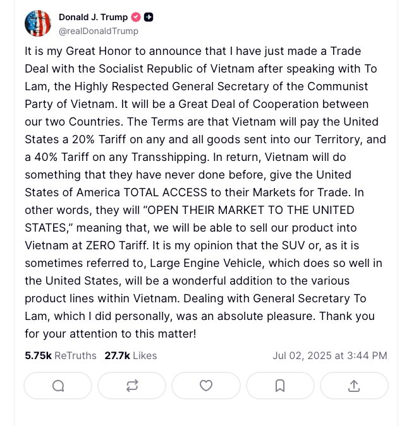Show the 27.7k Likes list
409x426 pixels.
(130, 355)
